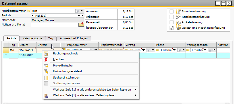Click the Projektnummer column header
Screen dimensions: 235x104
click(82, 45)
